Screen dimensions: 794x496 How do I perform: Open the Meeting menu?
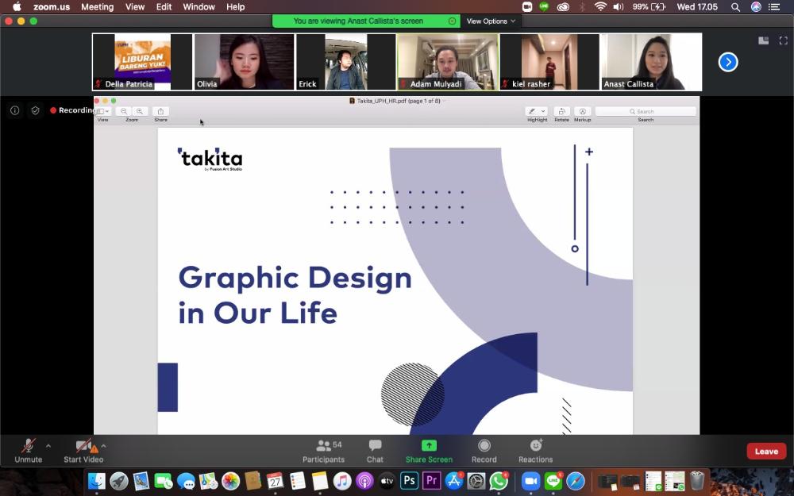(x=97, y=6)
